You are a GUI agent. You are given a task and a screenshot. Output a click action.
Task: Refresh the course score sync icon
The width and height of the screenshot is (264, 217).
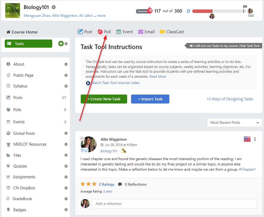[x=189, y=11]
